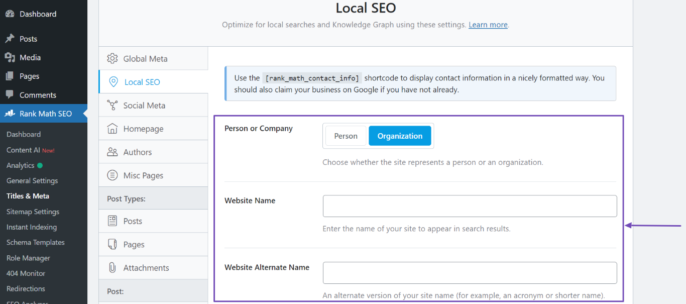Click the Rank Math SEO logo icon

click(x=10, y=114)
